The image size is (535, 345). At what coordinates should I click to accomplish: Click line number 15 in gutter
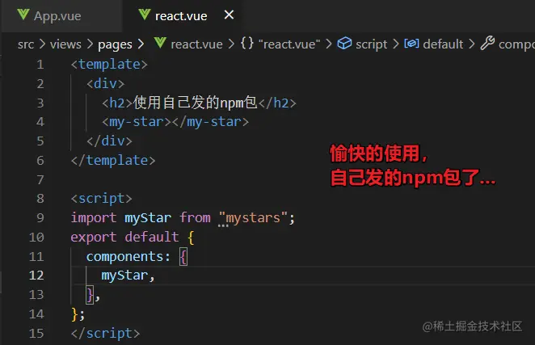tap(36, 333)
